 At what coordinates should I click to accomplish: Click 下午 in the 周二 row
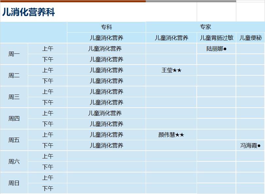(48, 81)
